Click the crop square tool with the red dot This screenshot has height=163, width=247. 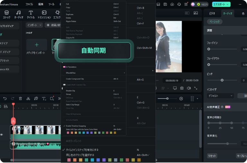pos(52,98)
